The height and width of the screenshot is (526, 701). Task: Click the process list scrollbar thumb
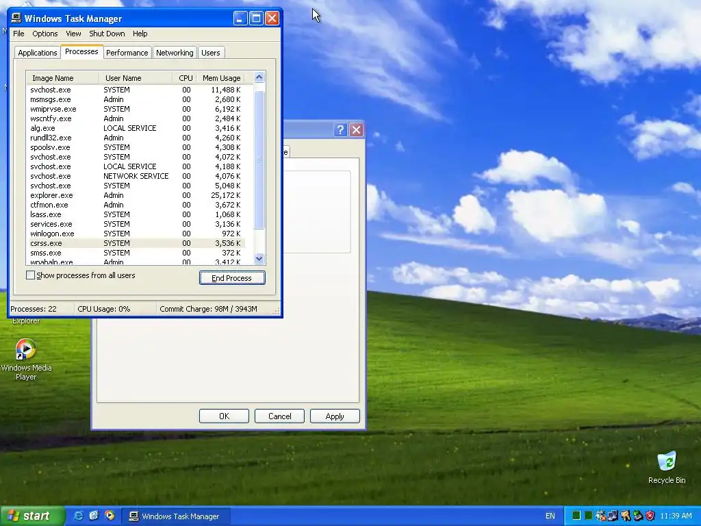[259, 160]
